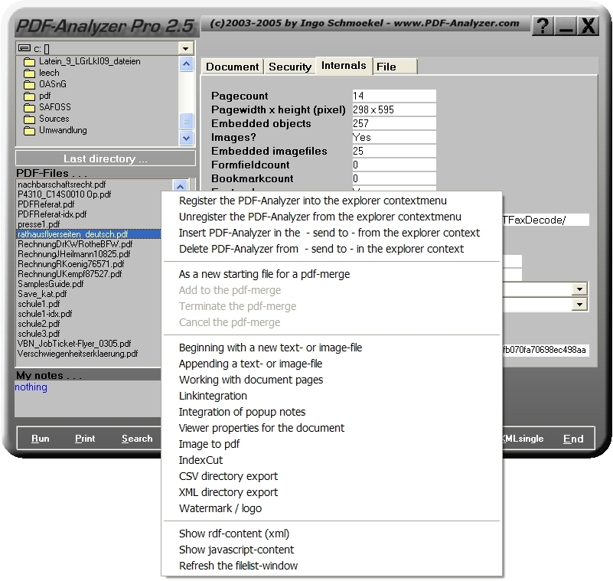Click the End button
Screen dimensions: 613x581
click(x=573, y=439)
